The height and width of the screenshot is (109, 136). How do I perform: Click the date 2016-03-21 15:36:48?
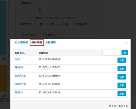(x=50, y=76)
